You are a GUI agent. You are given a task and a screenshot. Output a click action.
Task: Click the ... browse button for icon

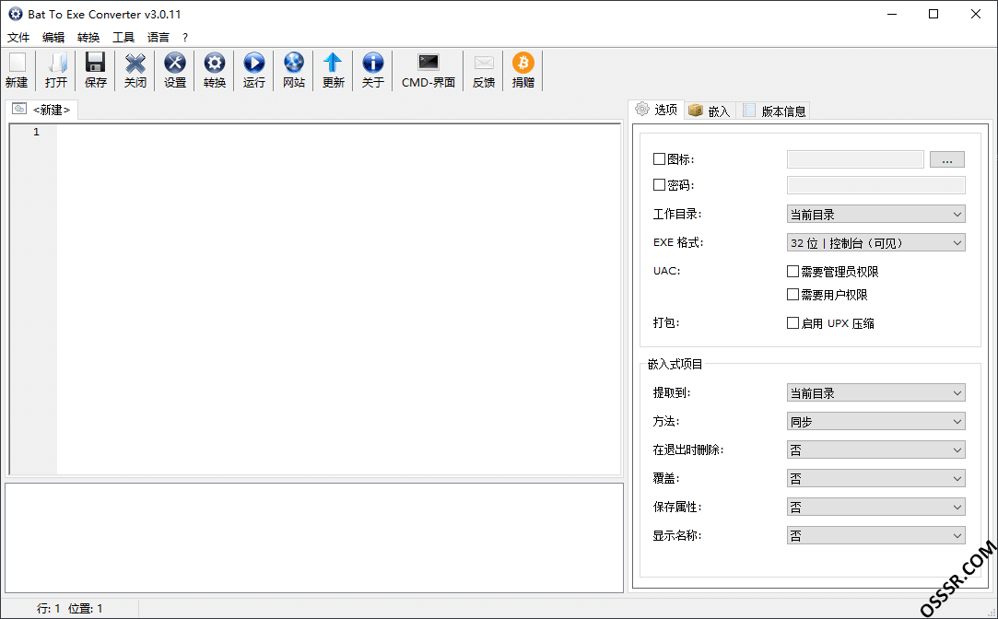[947, 159]
